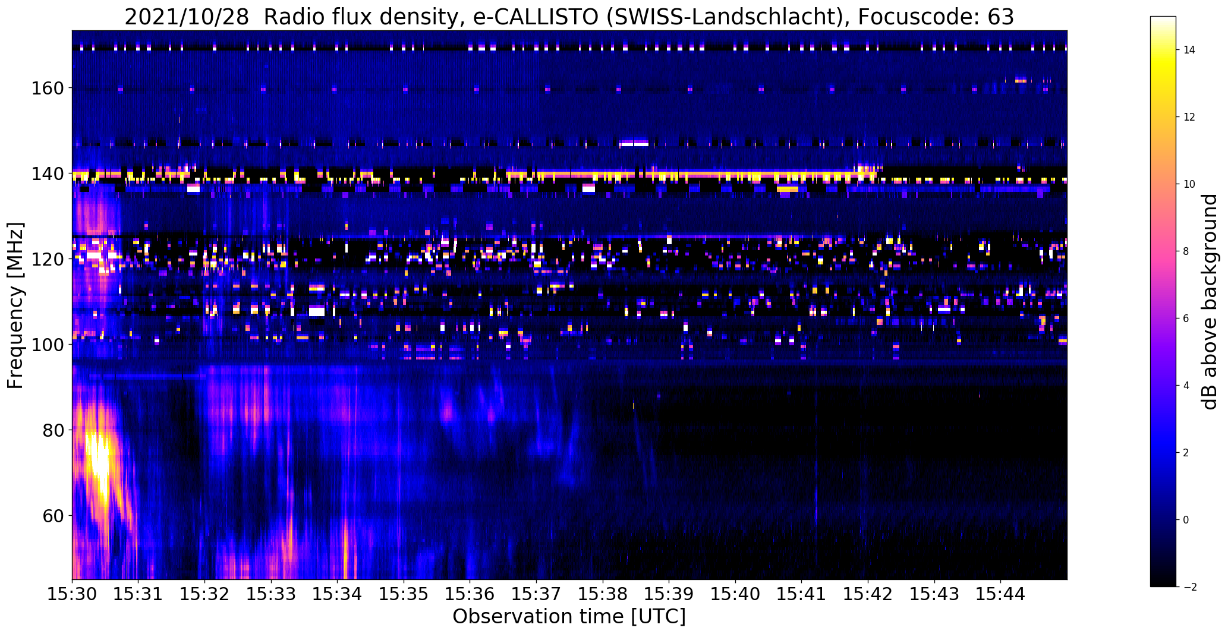Click the colorbar tick label 14
The height and width of the screenshot is (634, 1228).
pos(1189,50)
